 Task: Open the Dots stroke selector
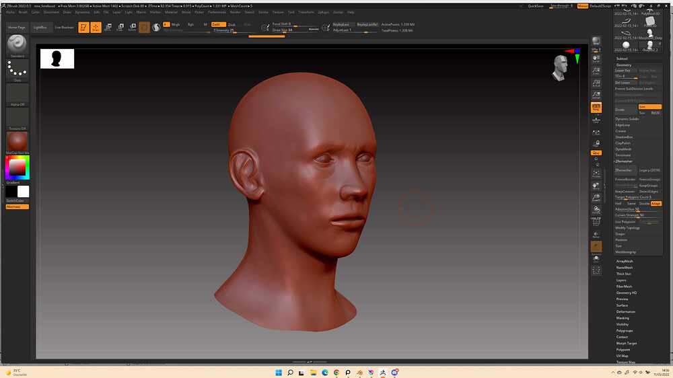pos(17,69)
